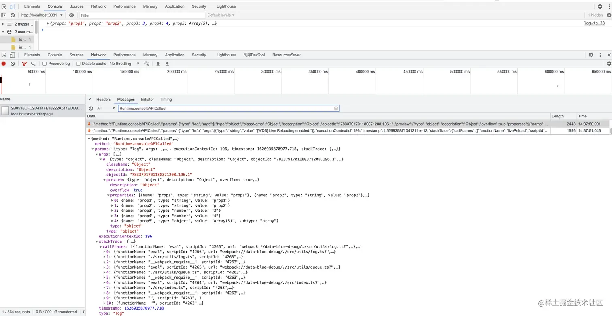Switch to Console tab in lower DevTools
The height and width of the screenshot is (316, 612).
[x=55, y=55]
